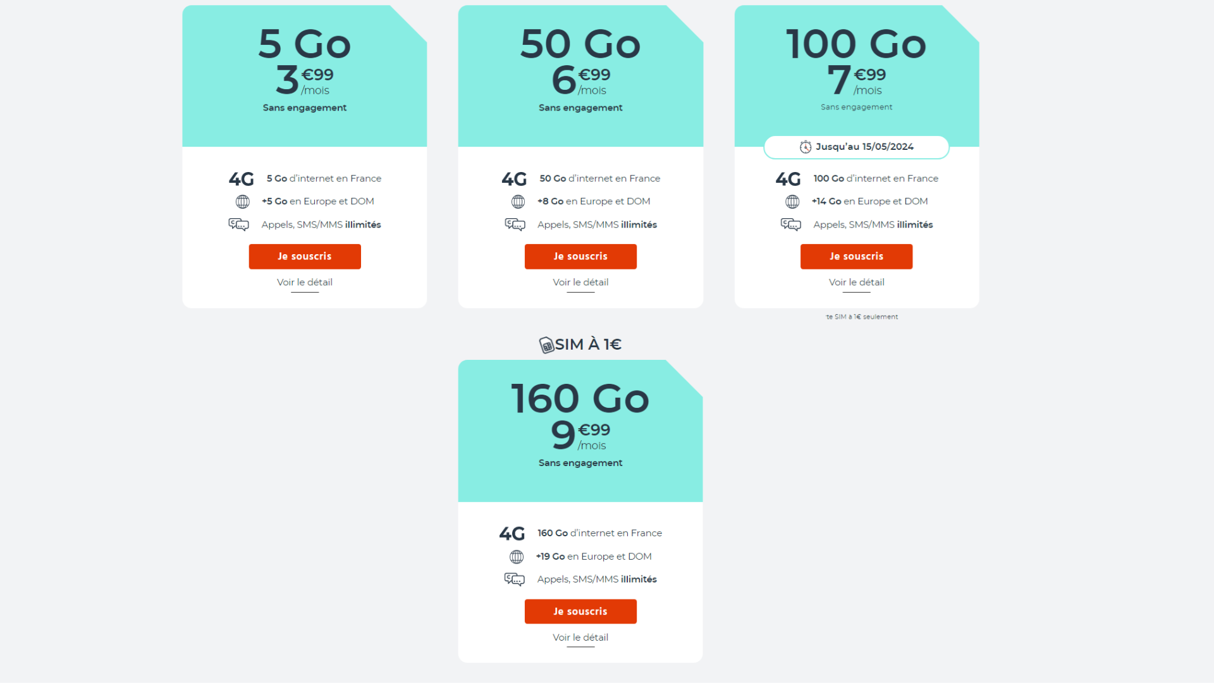Open Voir le détail for the 160 Go plan
The width and height of the screenshot is (1214, 683).
(x=580, y=637)
